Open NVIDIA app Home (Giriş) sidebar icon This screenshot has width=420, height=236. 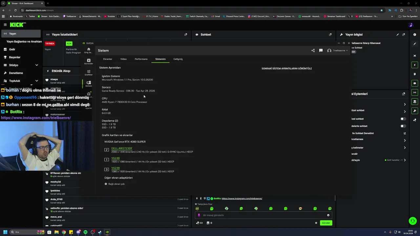point(89,50)
